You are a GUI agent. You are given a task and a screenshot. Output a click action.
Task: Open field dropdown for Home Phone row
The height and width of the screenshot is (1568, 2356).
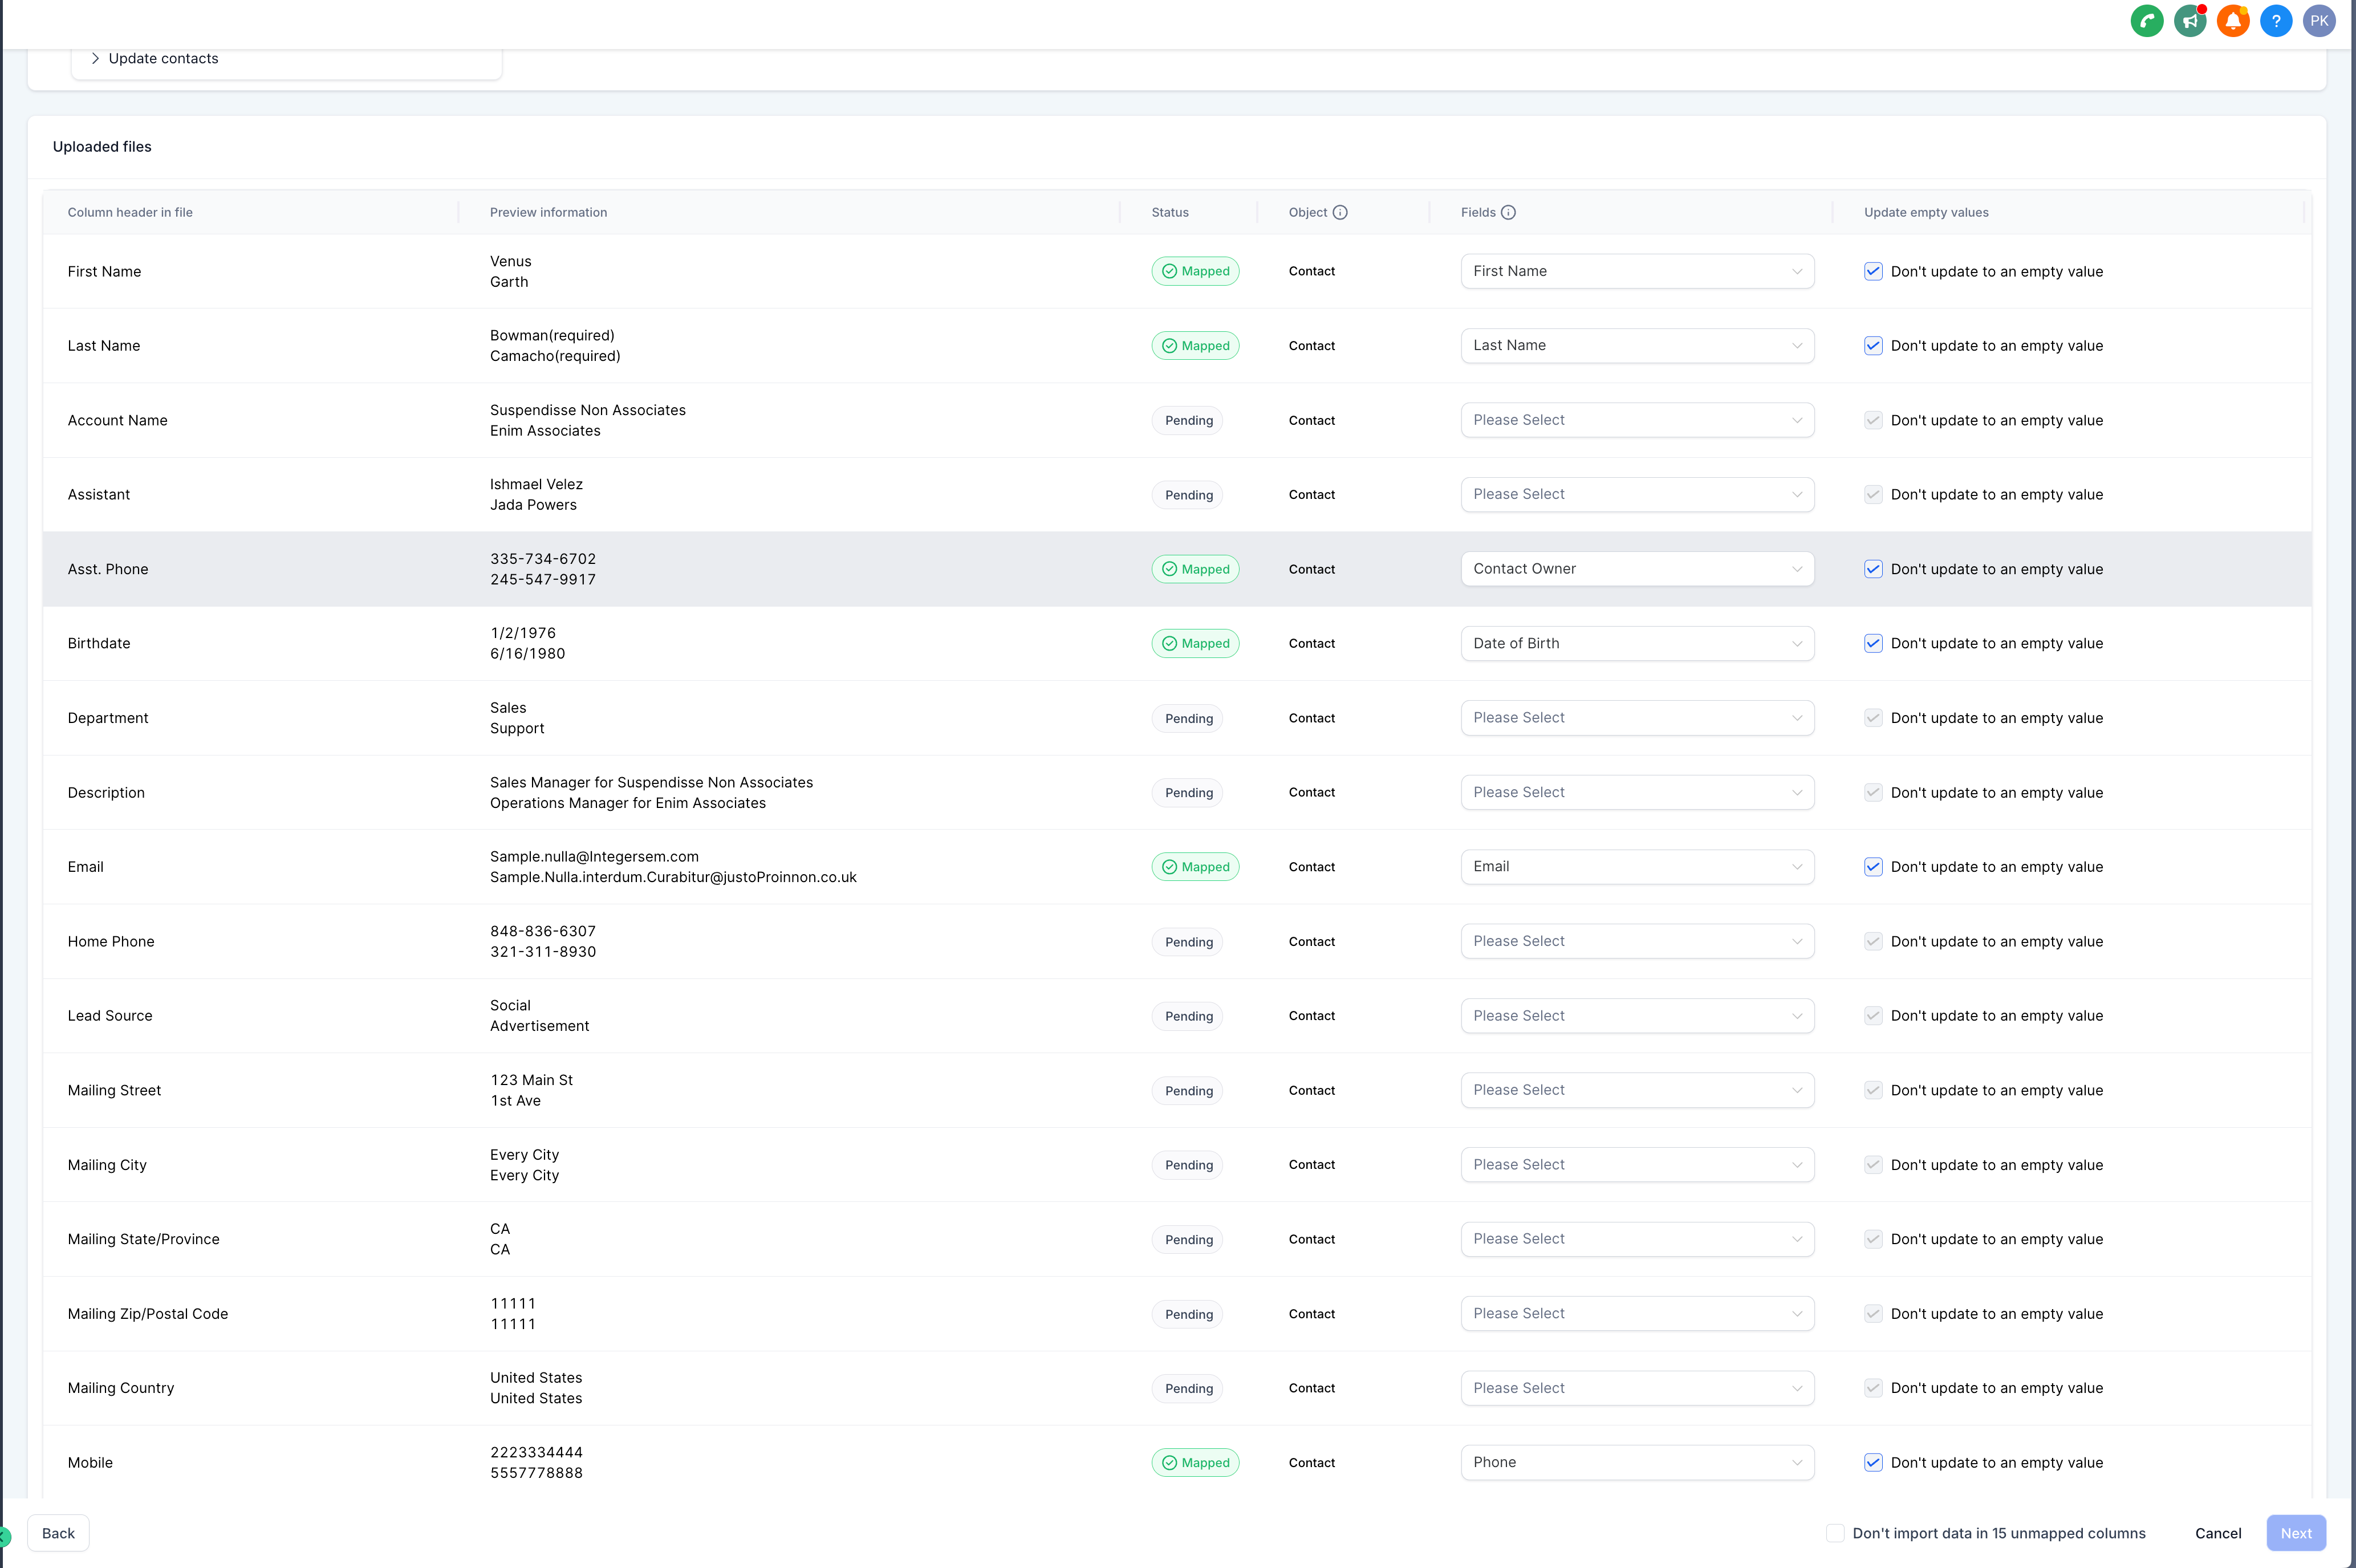pos(1637,941)
